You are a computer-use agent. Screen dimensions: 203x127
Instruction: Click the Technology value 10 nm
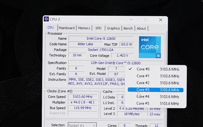tap(77, 55)
